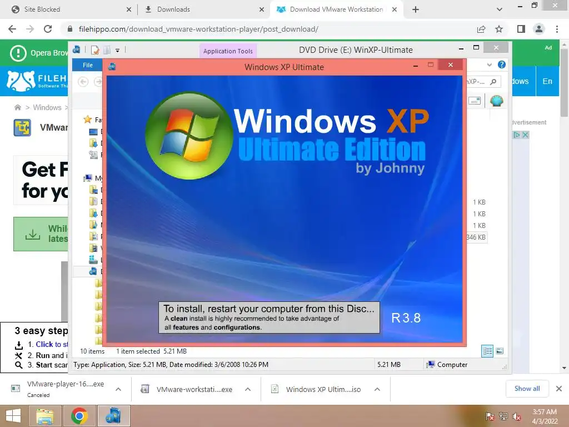
Task: View site info via padlock icon
Action: (70, 29)
